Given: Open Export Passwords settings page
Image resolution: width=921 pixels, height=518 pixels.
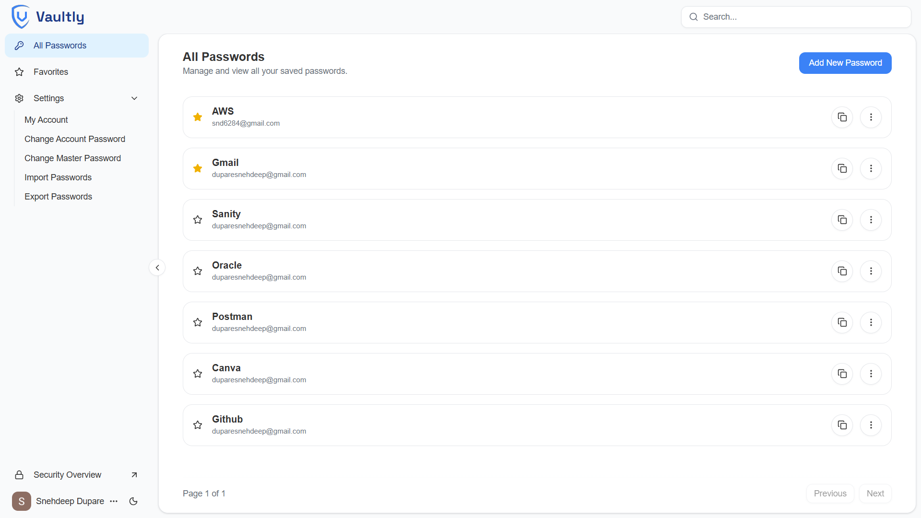Looking at the screenshot, I should point(58,197).
